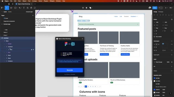Switch to the Assets tab
174x97 pixels.
(x=10, y=12)
